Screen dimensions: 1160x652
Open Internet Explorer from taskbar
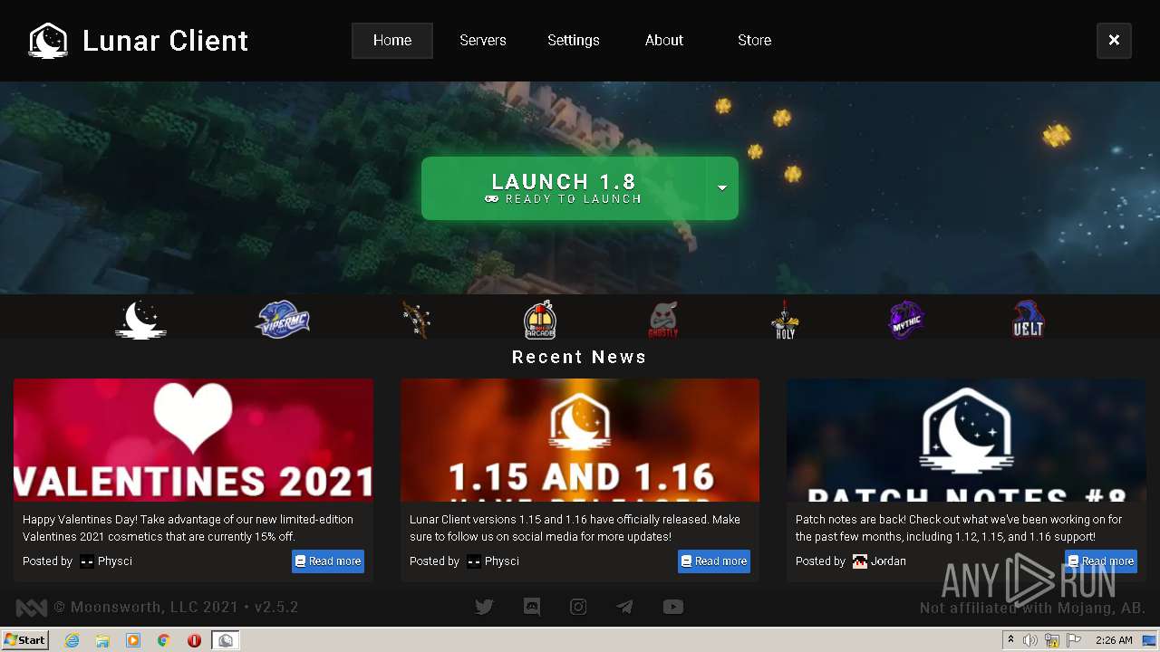72,640
